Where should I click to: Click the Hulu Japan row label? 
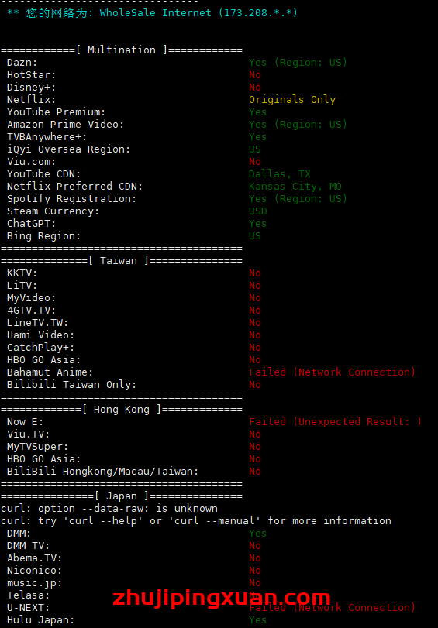pos(41,620)
